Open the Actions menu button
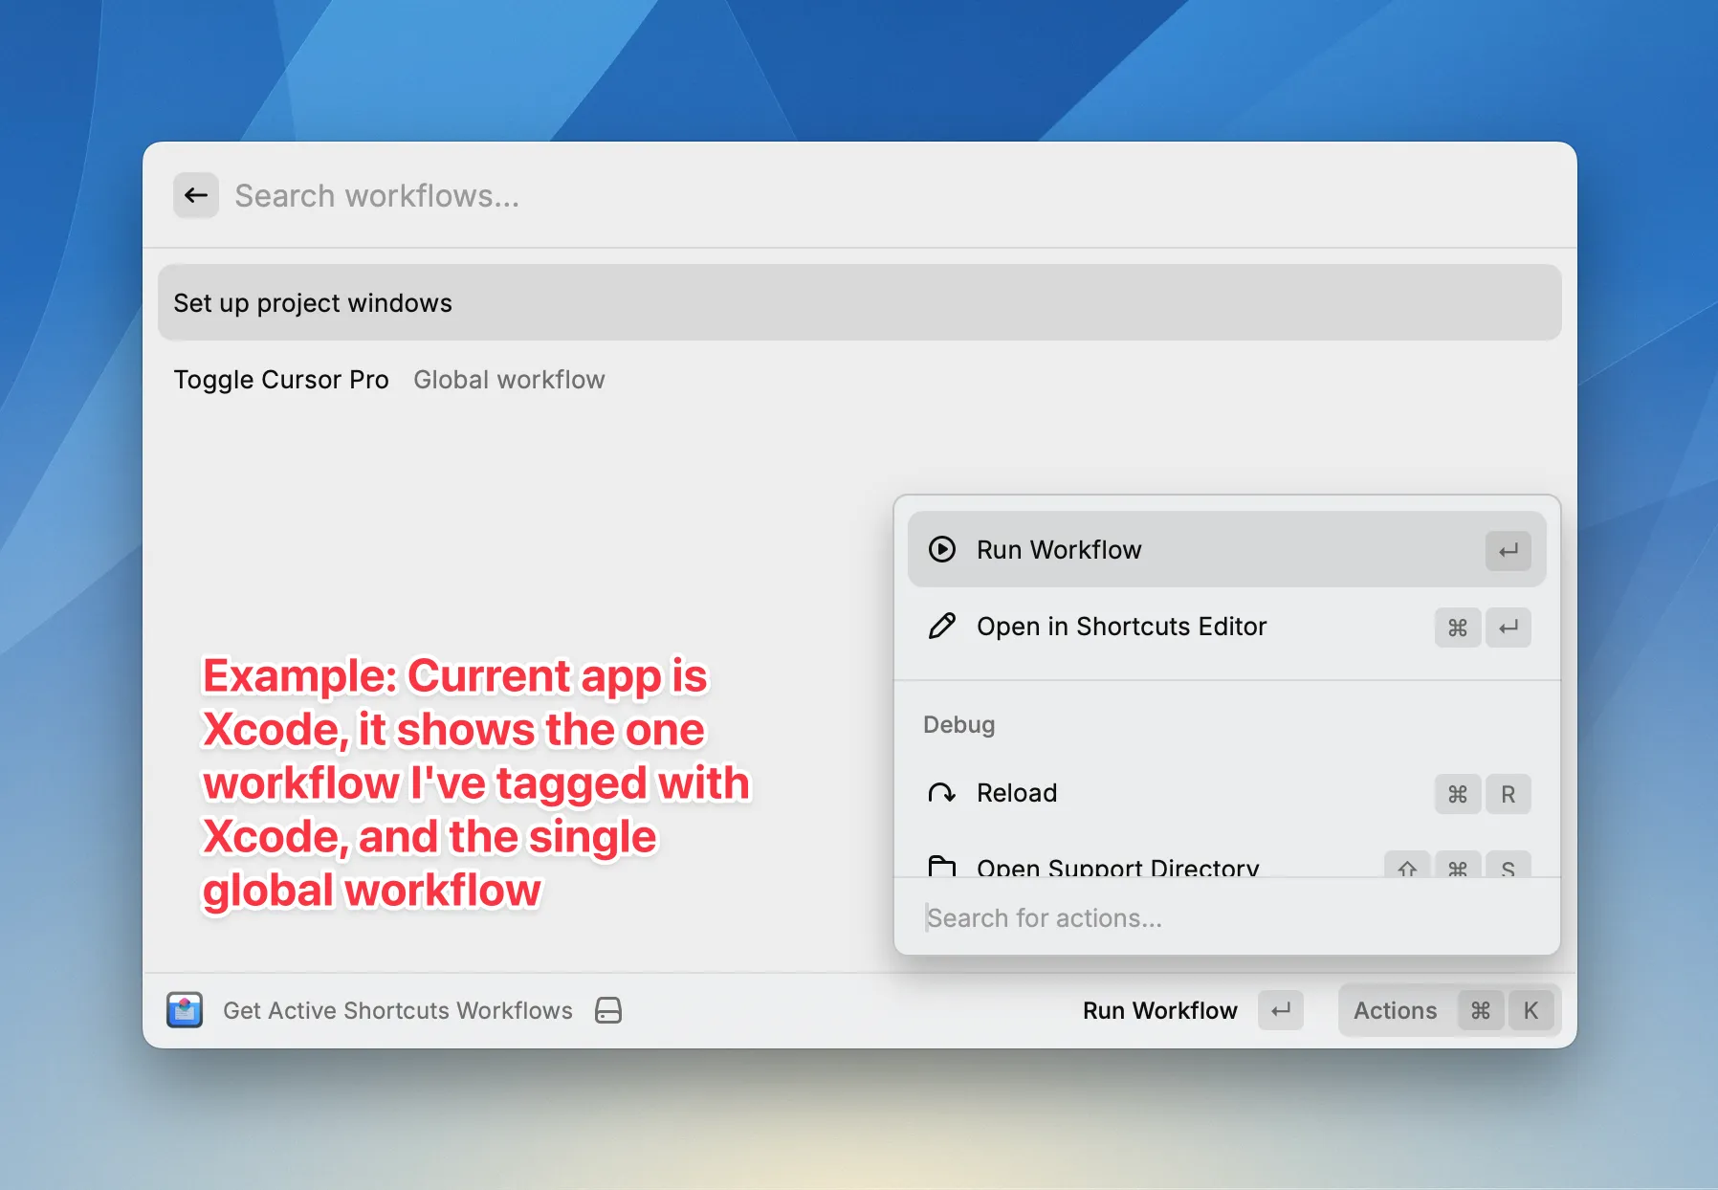The height and width of the screenshot is (1190, 1718). [x=1450, y=1010]
